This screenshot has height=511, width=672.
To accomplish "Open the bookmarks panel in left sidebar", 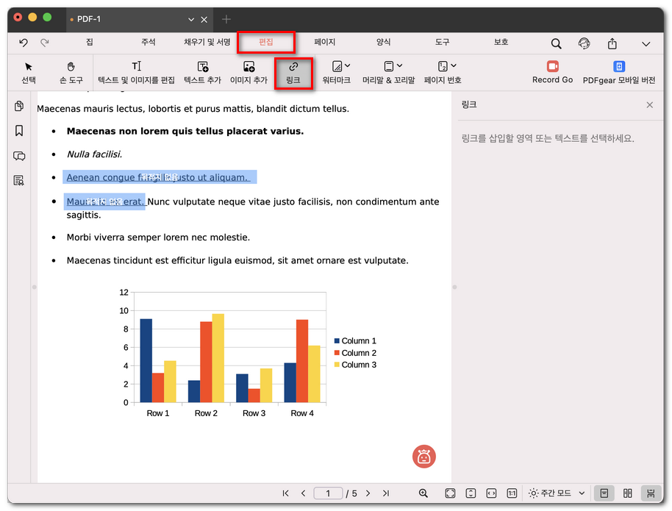I will 19,131.
